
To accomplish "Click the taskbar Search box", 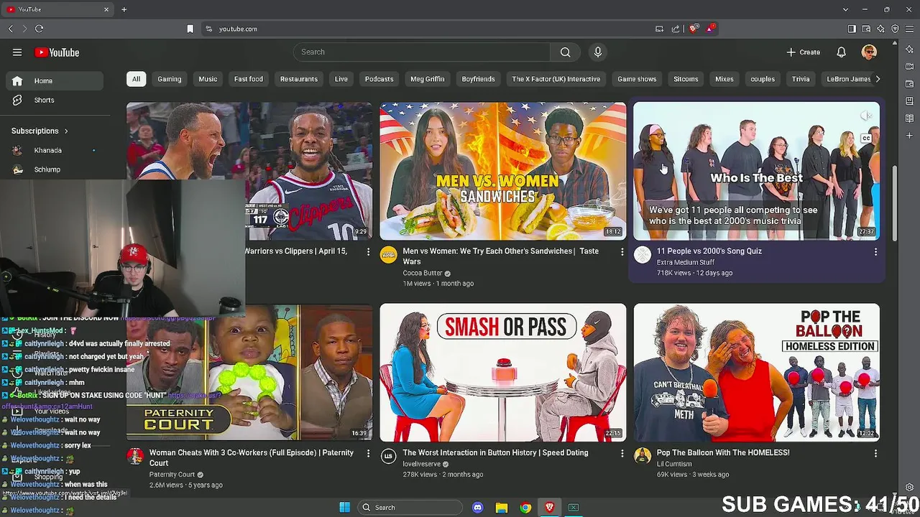I will pos(410,508).
